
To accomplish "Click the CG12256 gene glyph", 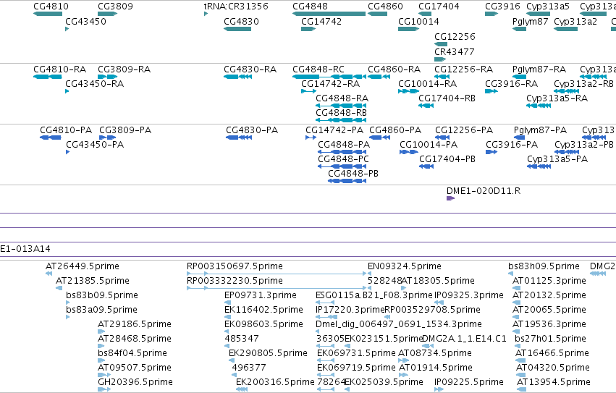I will 441,44.
